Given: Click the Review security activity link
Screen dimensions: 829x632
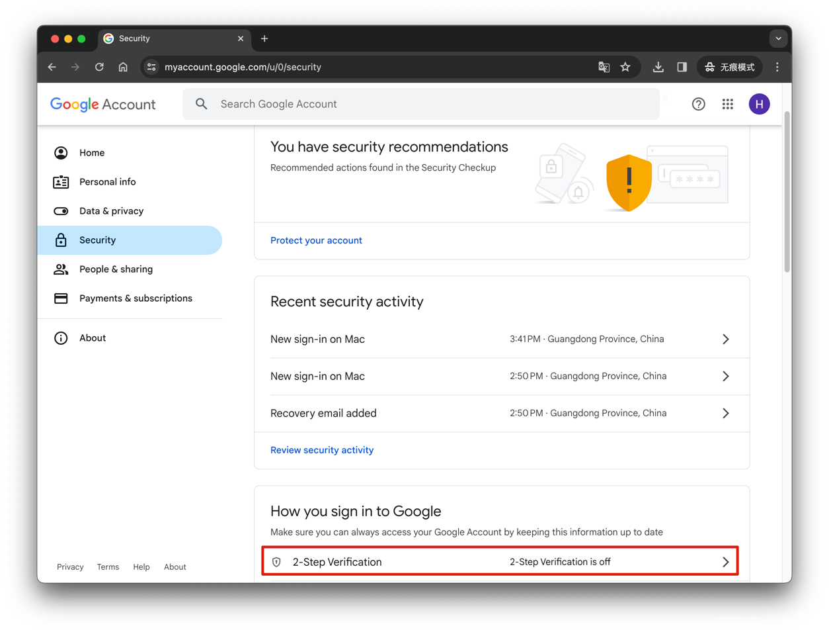Looking at the screenshot, I should 322,450.
